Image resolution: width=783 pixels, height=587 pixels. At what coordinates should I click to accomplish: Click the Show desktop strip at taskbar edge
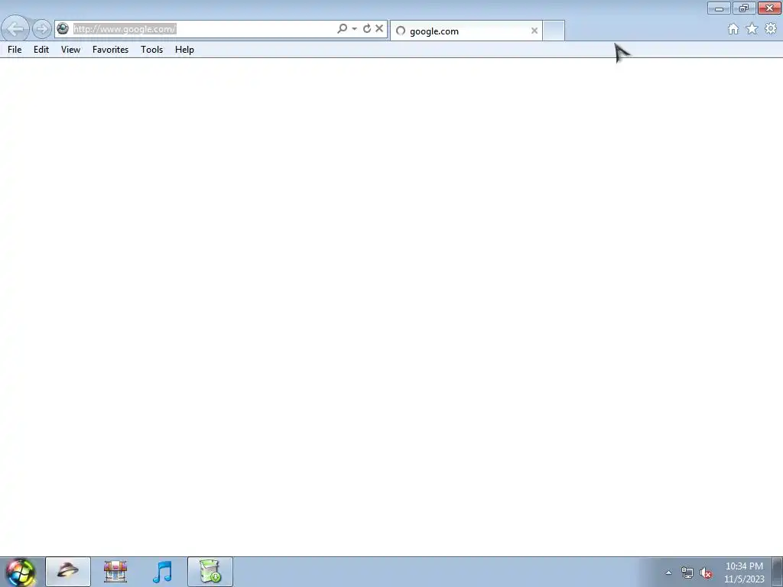[778, 572]
